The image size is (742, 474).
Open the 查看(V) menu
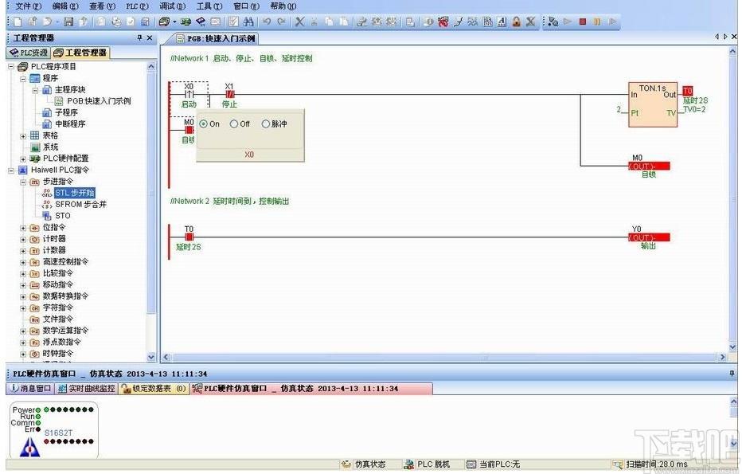click(102, 6)
